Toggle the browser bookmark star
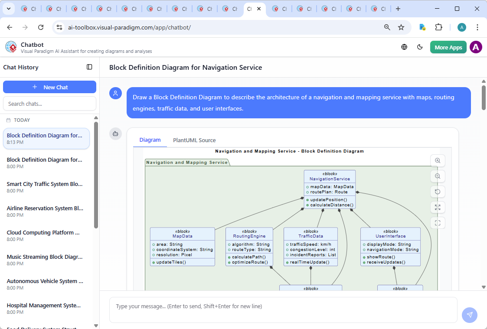Image resolution: width=487 pixels, height=329 pixels. click(402, 27)
